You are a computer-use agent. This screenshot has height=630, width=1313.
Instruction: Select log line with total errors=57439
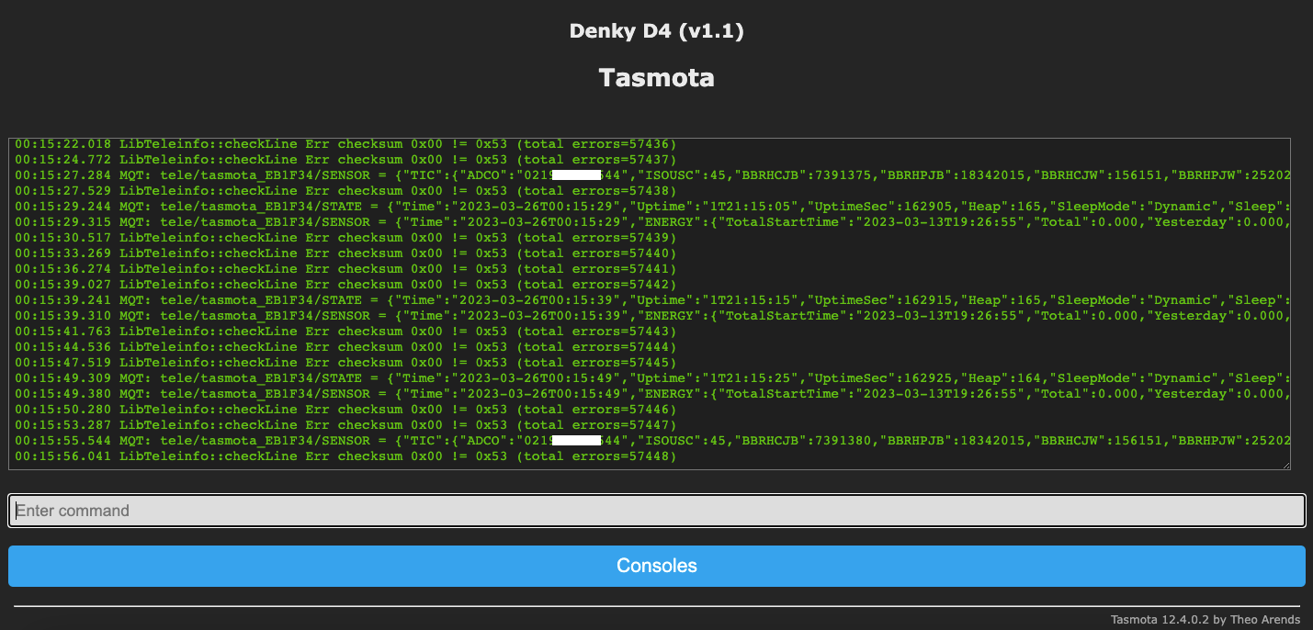[345, 238]
